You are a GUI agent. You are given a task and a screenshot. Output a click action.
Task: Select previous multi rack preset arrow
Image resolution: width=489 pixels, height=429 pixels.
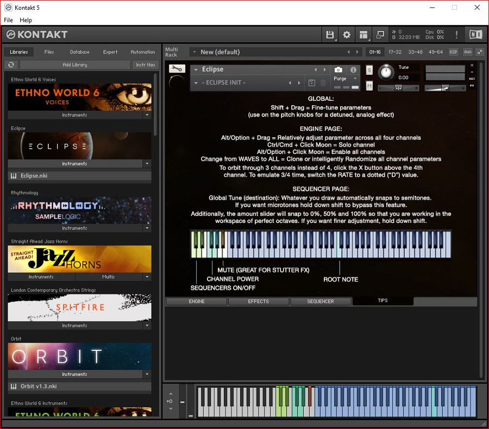[349, 52]
